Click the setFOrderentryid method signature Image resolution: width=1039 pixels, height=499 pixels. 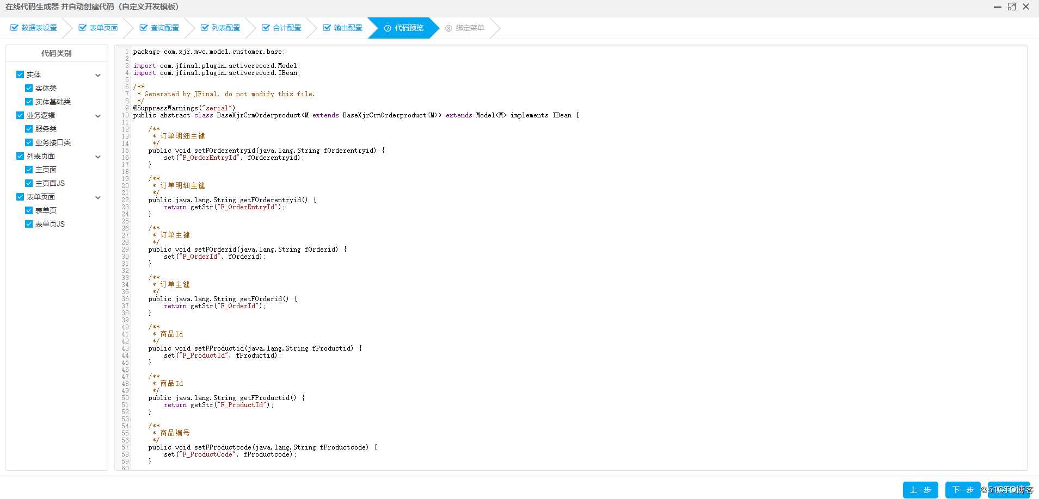click(267, 151)
